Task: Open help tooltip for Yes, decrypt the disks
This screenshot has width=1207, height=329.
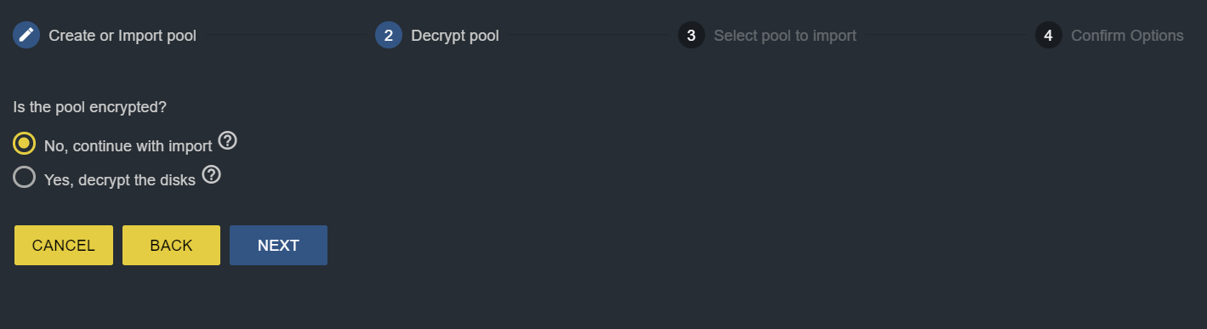Action: tap(211, 175)
